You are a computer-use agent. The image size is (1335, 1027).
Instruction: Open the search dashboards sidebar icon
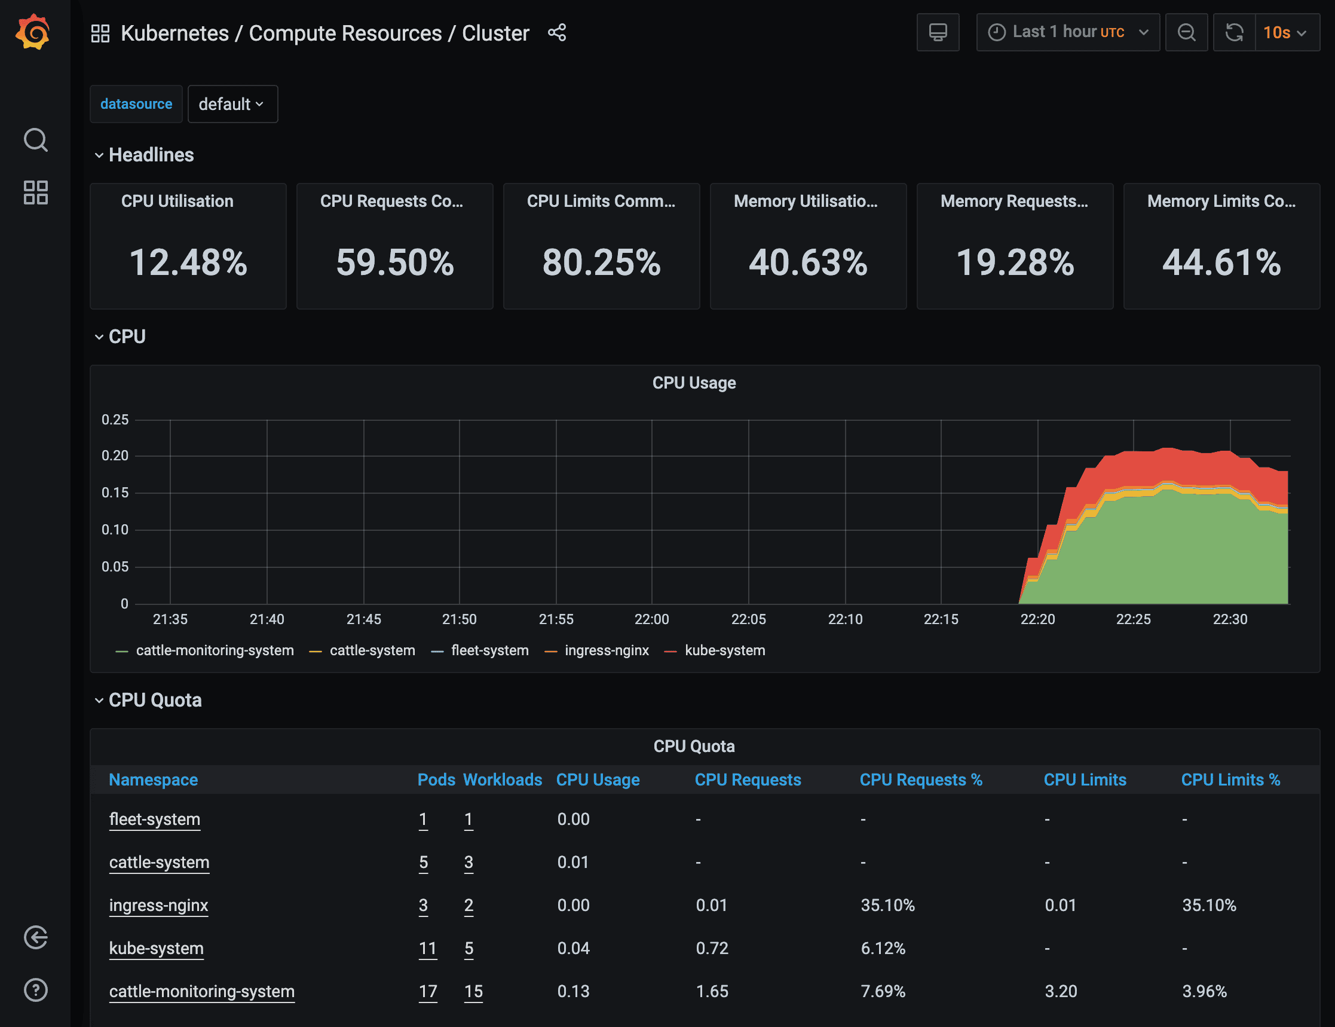[x=35, y=140]
